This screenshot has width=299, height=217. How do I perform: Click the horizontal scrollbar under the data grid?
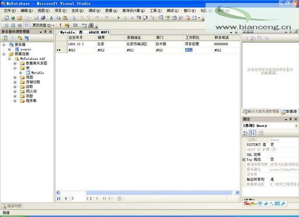pos(159,192)
